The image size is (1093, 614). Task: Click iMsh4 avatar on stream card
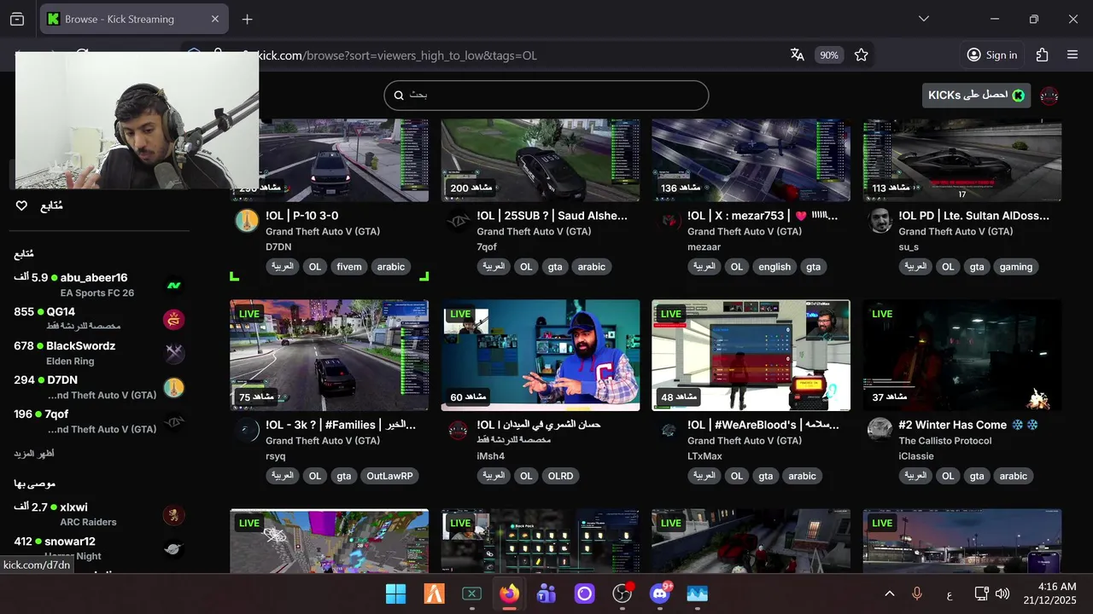pyautogui.click(x=458, y=430)
